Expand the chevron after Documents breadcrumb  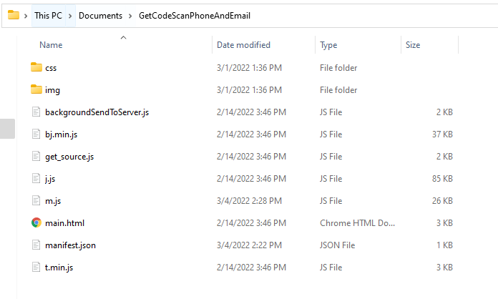[x=130, y=16]
